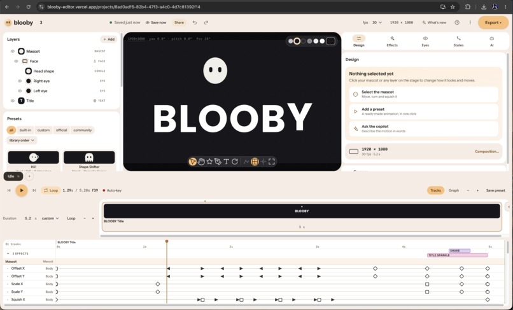
Task: Undo the last action
Action: [195, 22]
